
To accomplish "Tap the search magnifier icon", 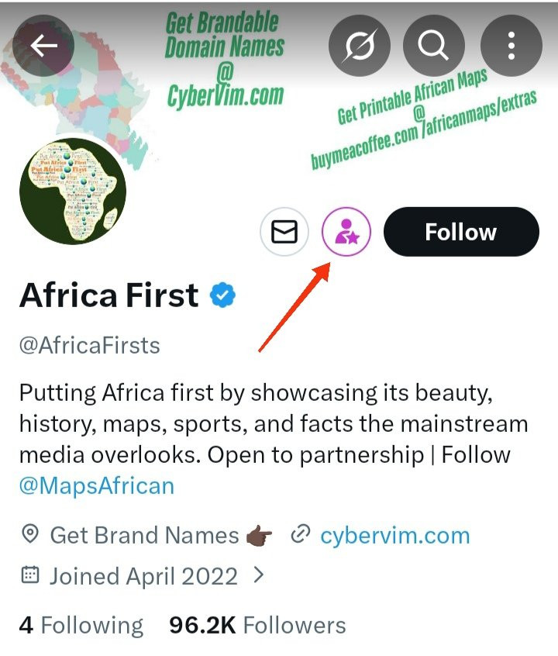I will [x=434, y=46].
